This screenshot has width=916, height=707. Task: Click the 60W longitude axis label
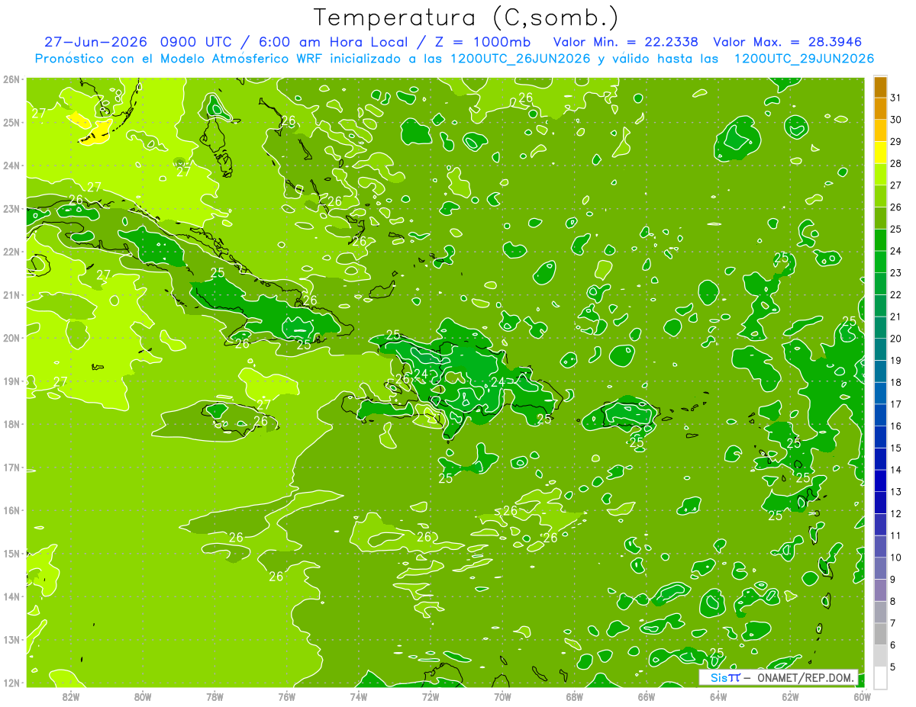pyautogui.click(x=862, y=696)
